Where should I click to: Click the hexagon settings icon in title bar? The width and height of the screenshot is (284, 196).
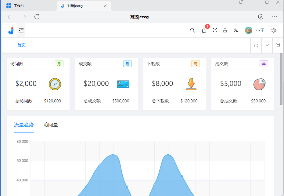(x=261, y=17)
